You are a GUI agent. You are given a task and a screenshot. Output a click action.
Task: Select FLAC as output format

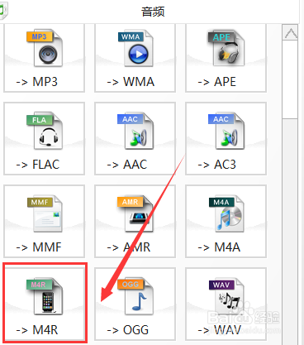(x=44, y=139)
